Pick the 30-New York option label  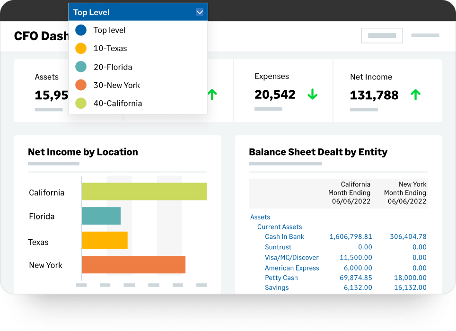(117, 85)
